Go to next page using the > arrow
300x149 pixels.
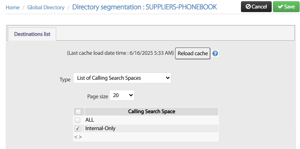click(x=80, y=137)
